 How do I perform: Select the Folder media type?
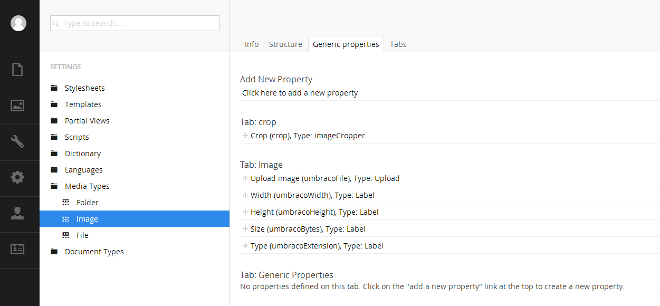88,203
